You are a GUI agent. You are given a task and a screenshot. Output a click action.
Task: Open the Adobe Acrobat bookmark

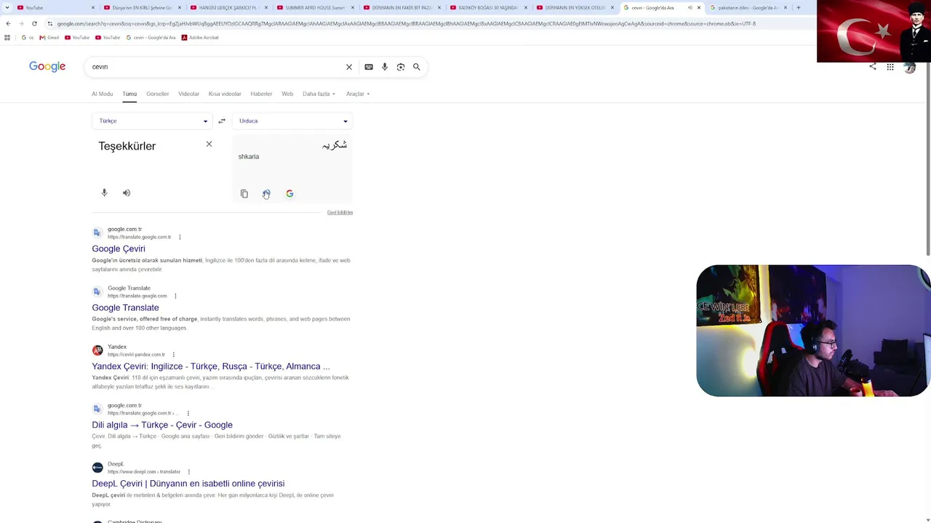coord(200,38)
